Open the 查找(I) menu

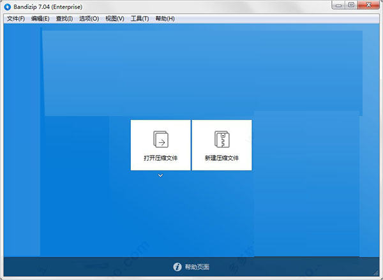point(64,18)
